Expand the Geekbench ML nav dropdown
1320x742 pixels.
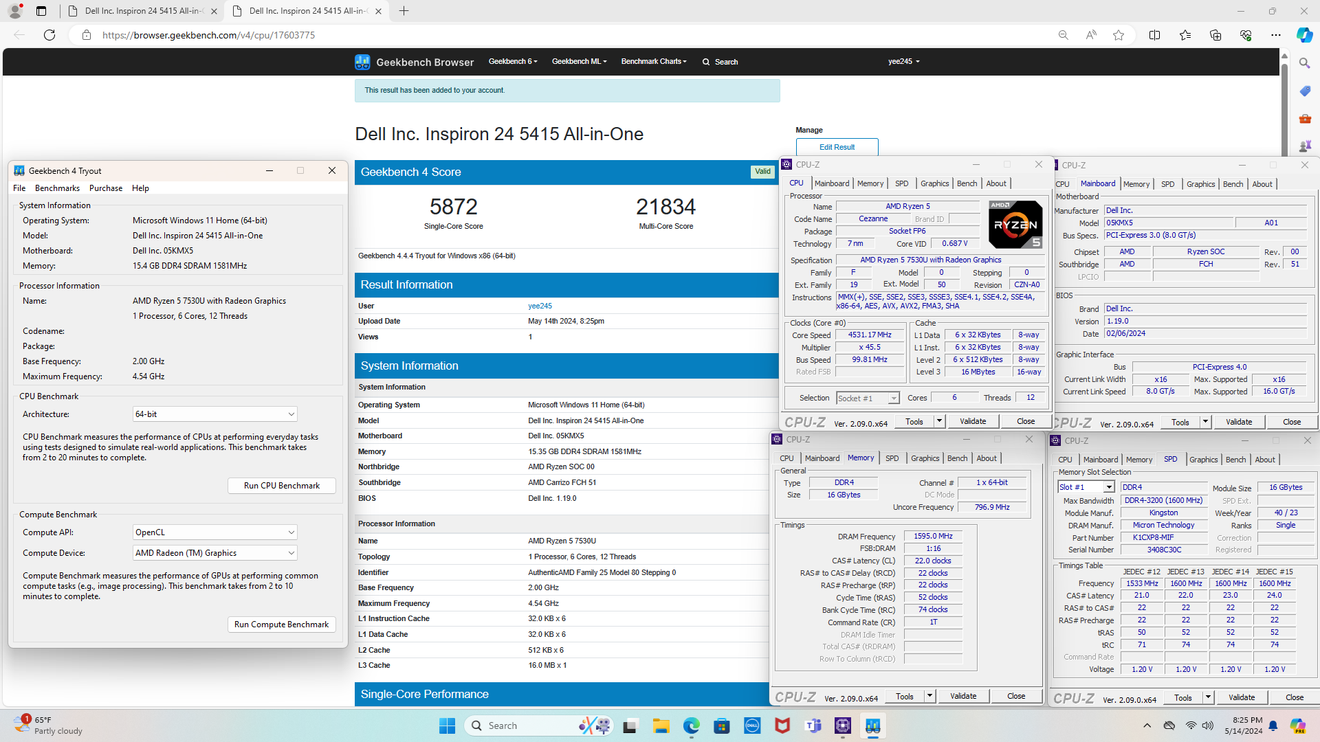tap(579, 62)
